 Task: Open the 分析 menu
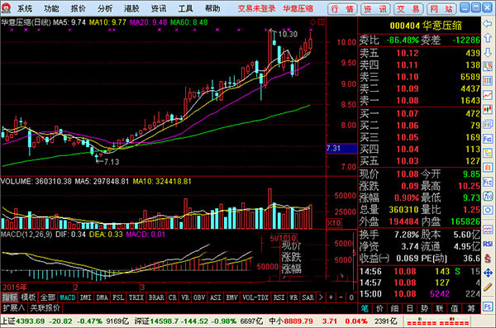(105, 8)
